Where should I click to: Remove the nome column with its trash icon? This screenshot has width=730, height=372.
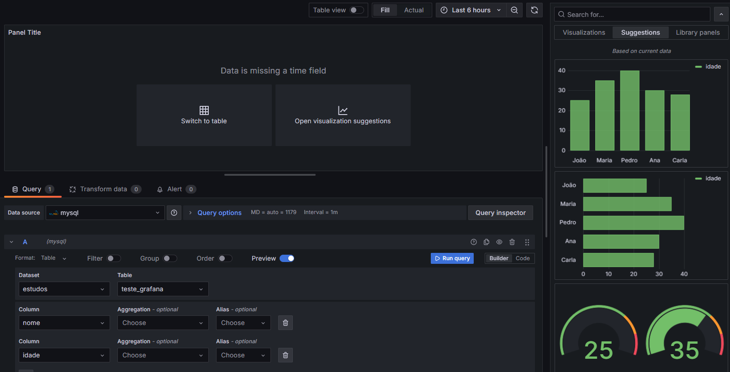point(286,323)
